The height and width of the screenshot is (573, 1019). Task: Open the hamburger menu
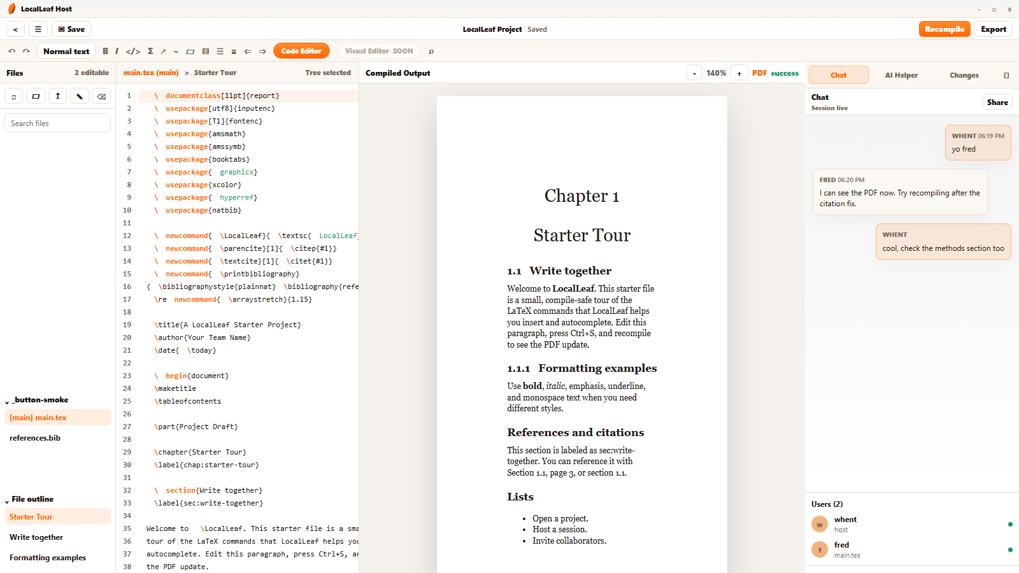point(38,29)
